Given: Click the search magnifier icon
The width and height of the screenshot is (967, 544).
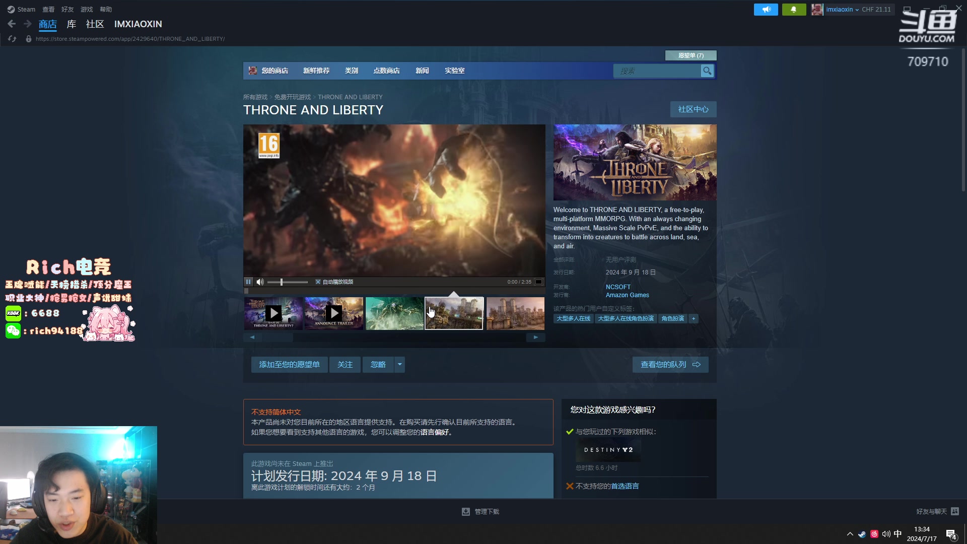Looking at the screenshot, I should tap(707, 71).
